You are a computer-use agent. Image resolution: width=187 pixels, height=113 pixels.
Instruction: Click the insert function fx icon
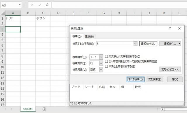pyautogui.click(x=47, y=5)
